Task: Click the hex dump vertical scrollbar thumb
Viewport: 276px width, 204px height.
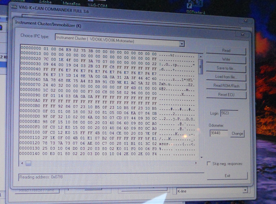Action: tap(201, 67)
